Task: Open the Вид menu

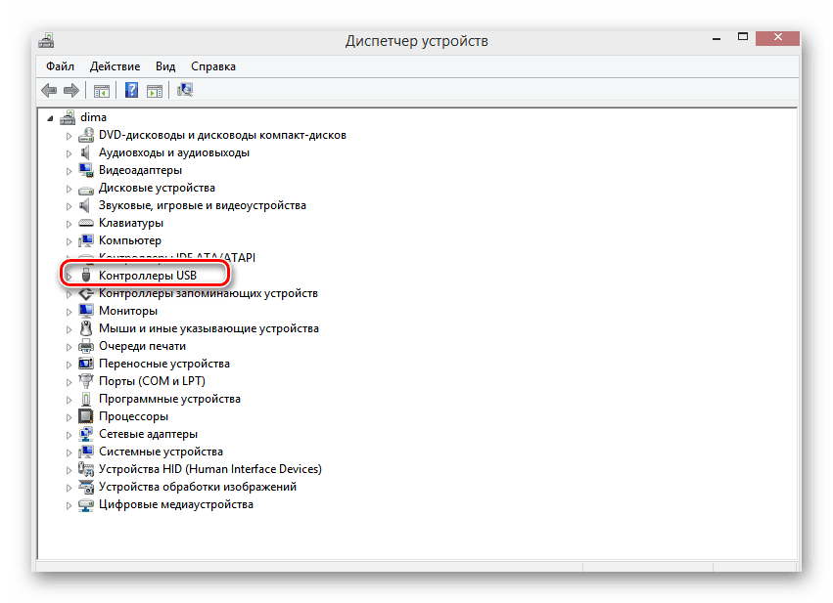Action: pos(165,66)
